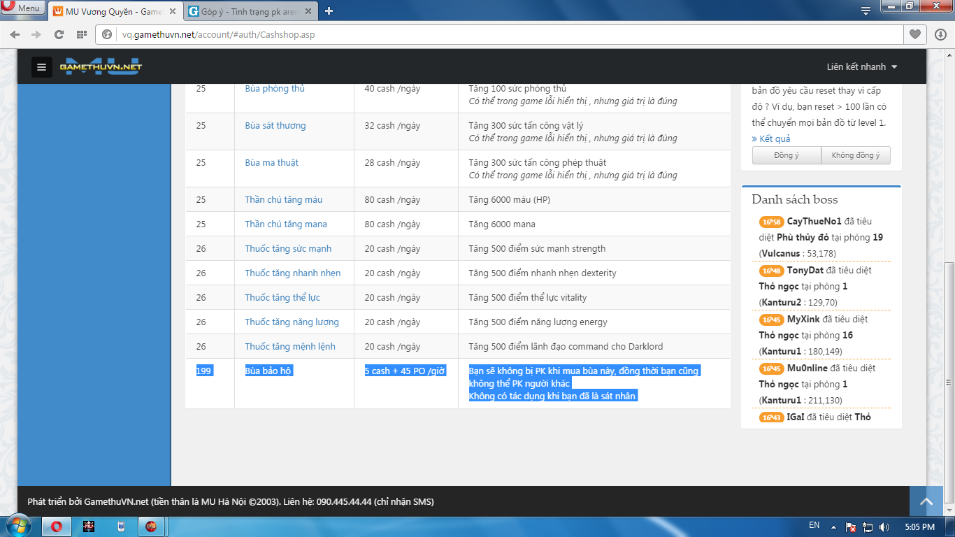Open the Thuốc tăng thể lực item
Viewport: 955px width, 537px height.
(x=282, y=298)
